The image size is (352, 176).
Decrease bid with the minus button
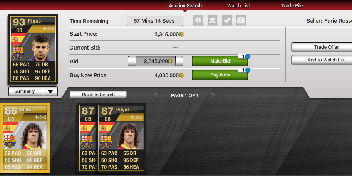point(132,61)
